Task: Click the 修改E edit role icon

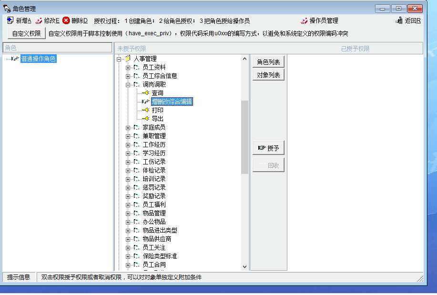Action: tap(39, 20)
